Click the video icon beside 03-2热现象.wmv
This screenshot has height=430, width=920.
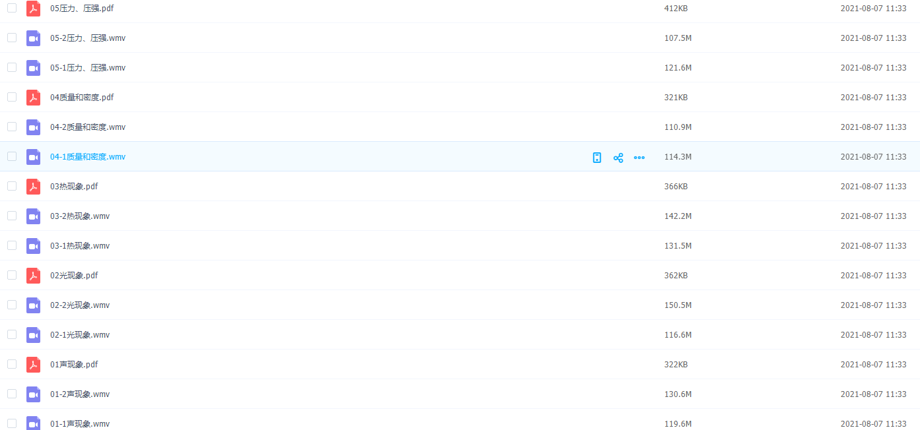[x=33, y=216]
